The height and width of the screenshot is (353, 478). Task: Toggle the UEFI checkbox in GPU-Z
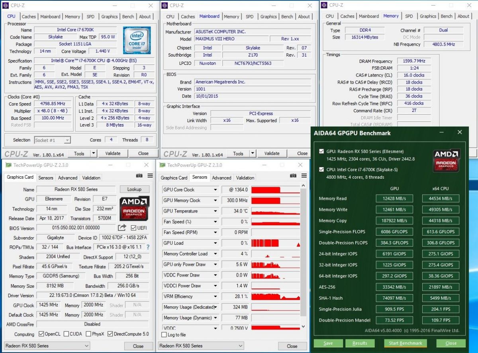pos(134,228)
